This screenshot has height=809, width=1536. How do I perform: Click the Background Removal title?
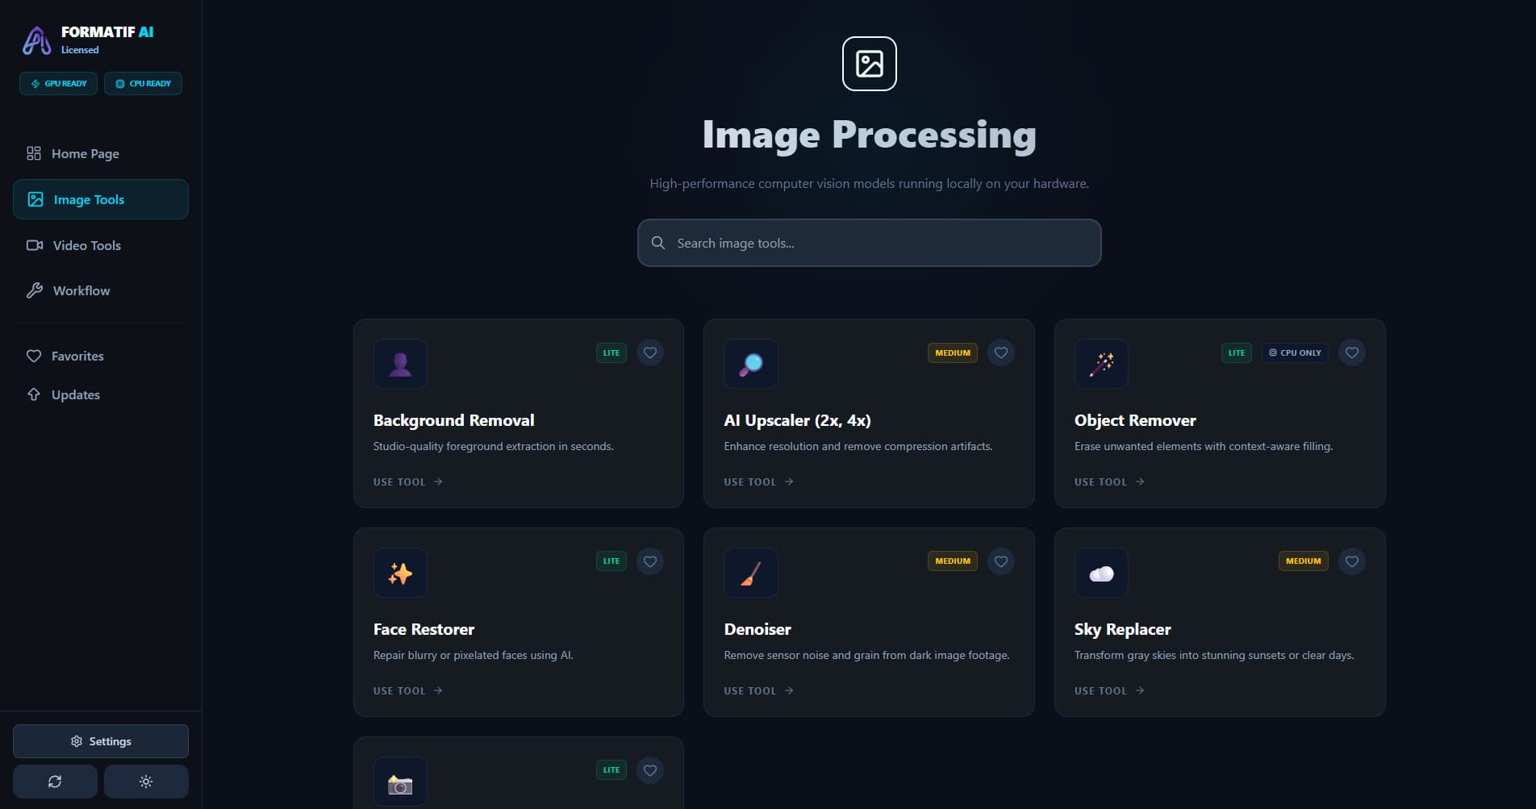click(x=453, y=420)
